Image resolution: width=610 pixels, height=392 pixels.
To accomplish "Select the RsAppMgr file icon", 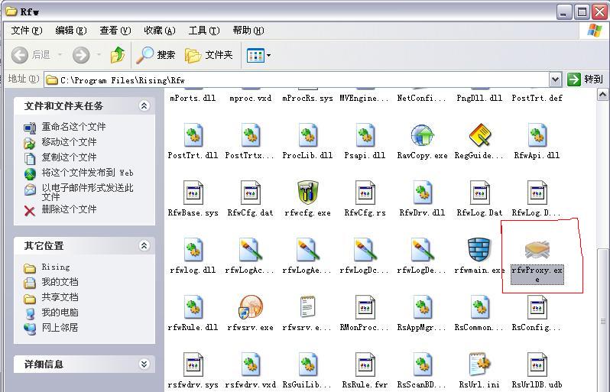I will click(423, 307).
